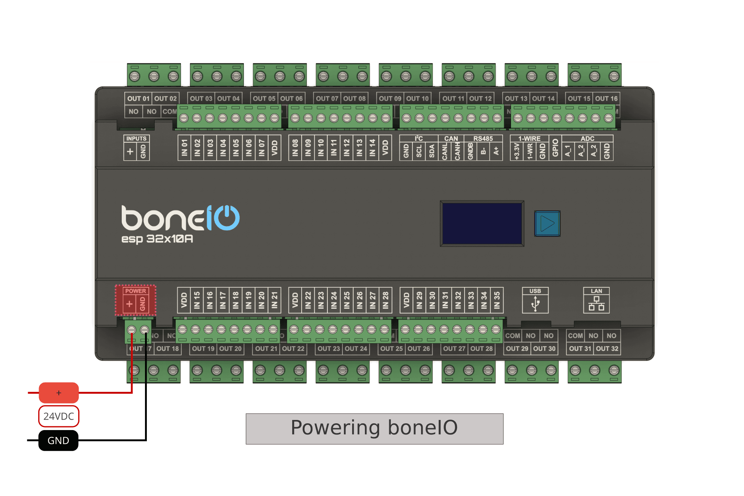Click the OUT 01 label

click(x=138, y=99)
